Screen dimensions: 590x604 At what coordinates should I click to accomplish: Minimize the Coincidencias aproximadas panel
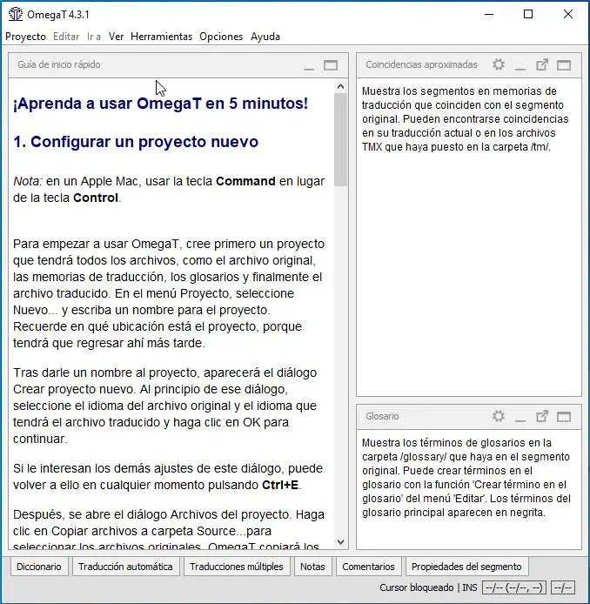(520, 65)
